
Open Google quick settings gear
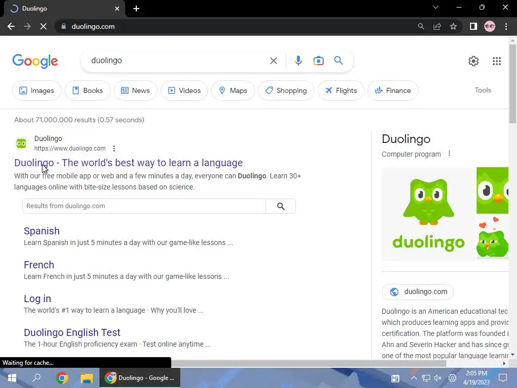point(474,61)
